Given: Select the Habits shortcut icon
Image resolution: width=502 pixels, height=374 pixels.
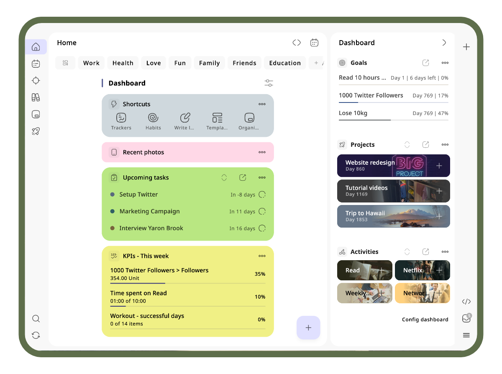Looking at the screenshot, I should click(x=153, y=118).
